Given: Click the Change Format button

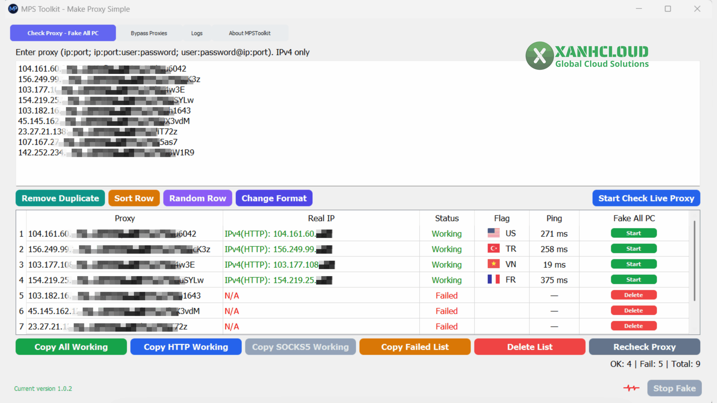Looking at the screenshot, I should tap(274, 198).
